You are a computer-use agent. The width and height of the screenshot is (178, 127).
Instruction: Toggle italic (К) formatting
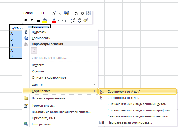32,20
